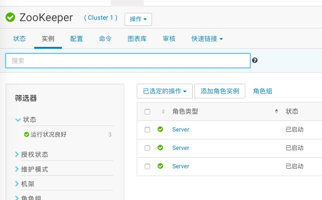Open the 配置 tab
Screen dimensions: 322x200
pos(77,39)
